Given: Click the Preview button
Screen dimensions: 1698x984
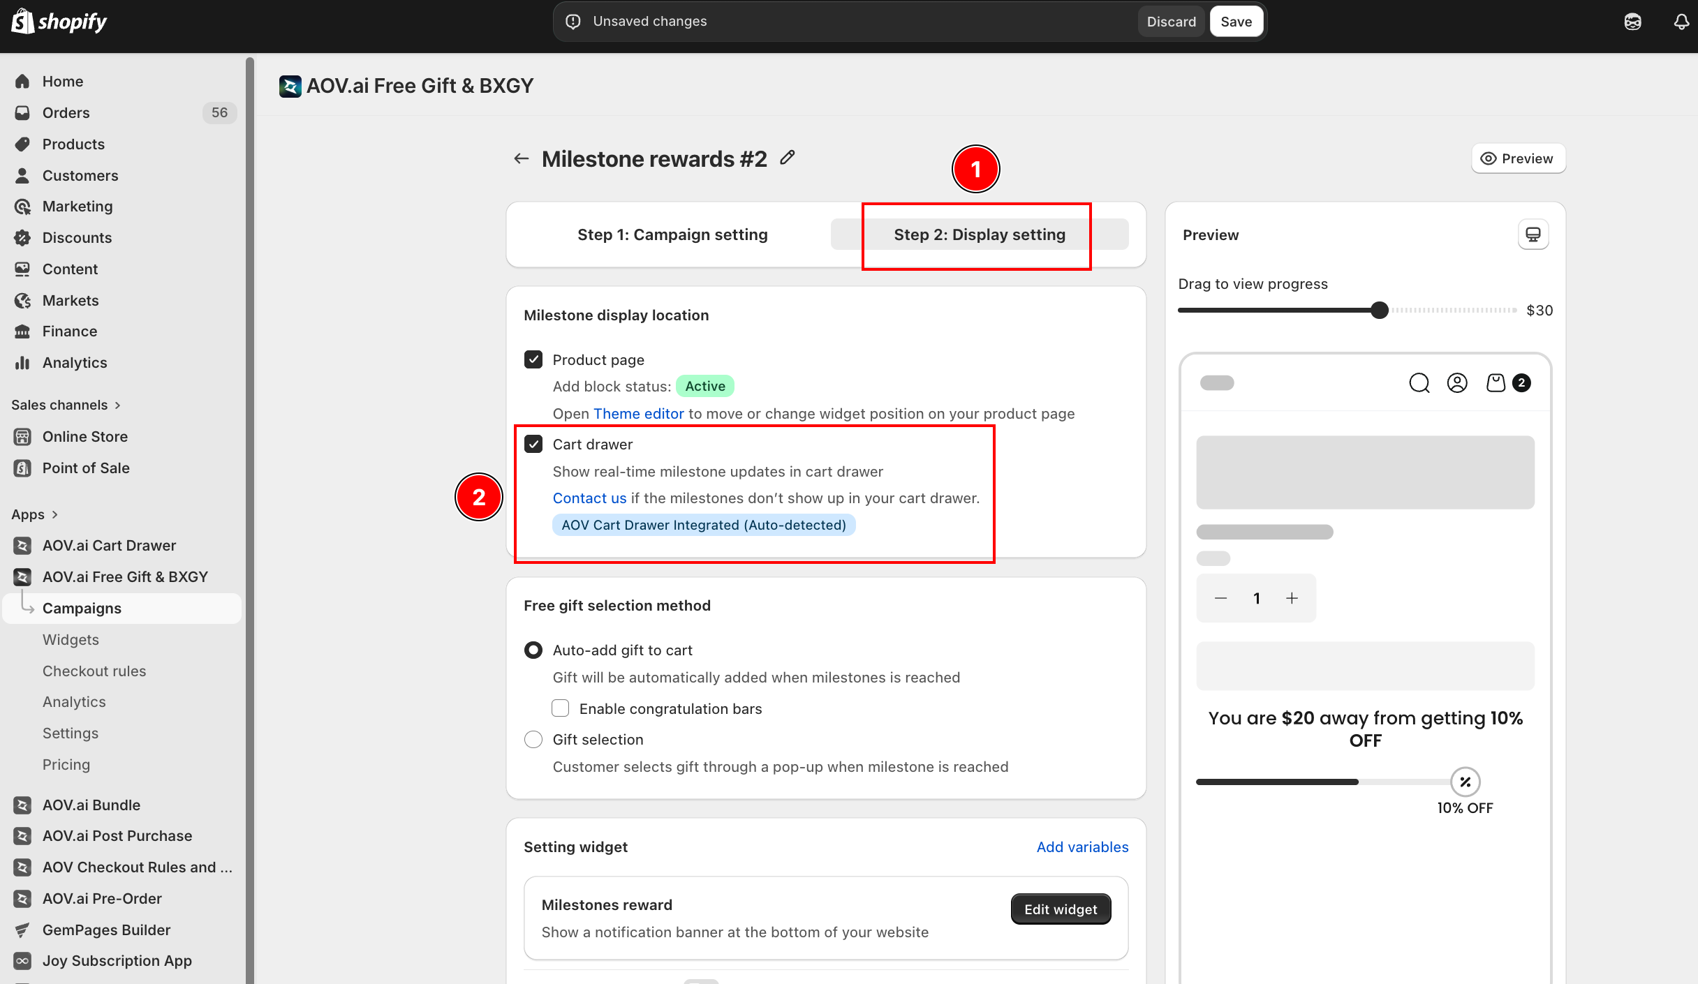Looking at the screenshot, I should coord(1518,158).
